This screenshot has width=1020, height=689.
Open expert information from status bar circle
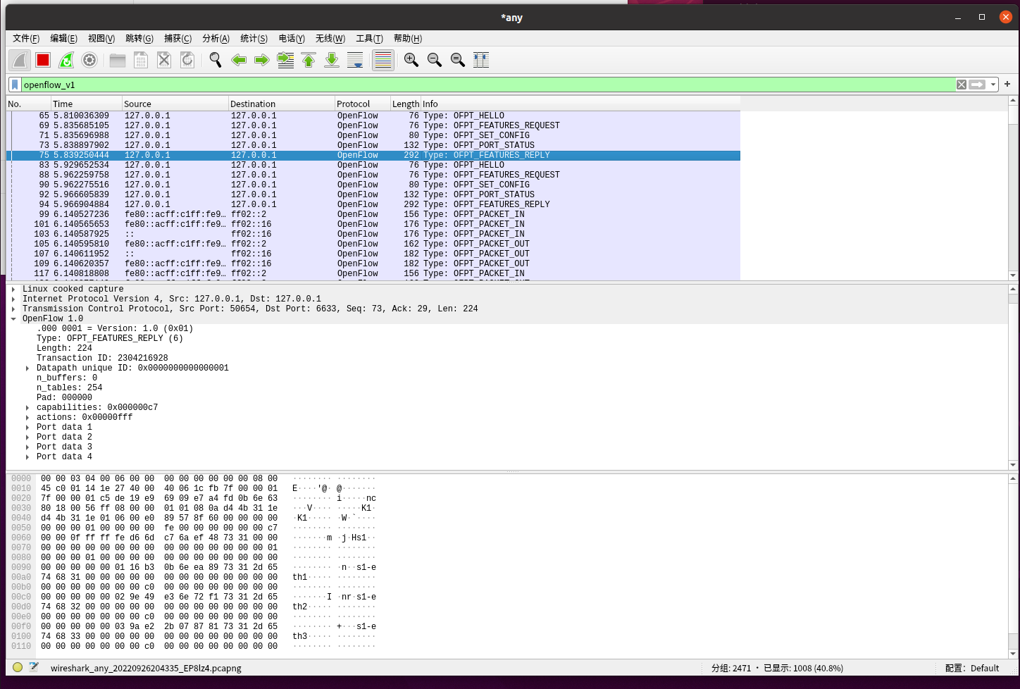[x=18, y=667]
